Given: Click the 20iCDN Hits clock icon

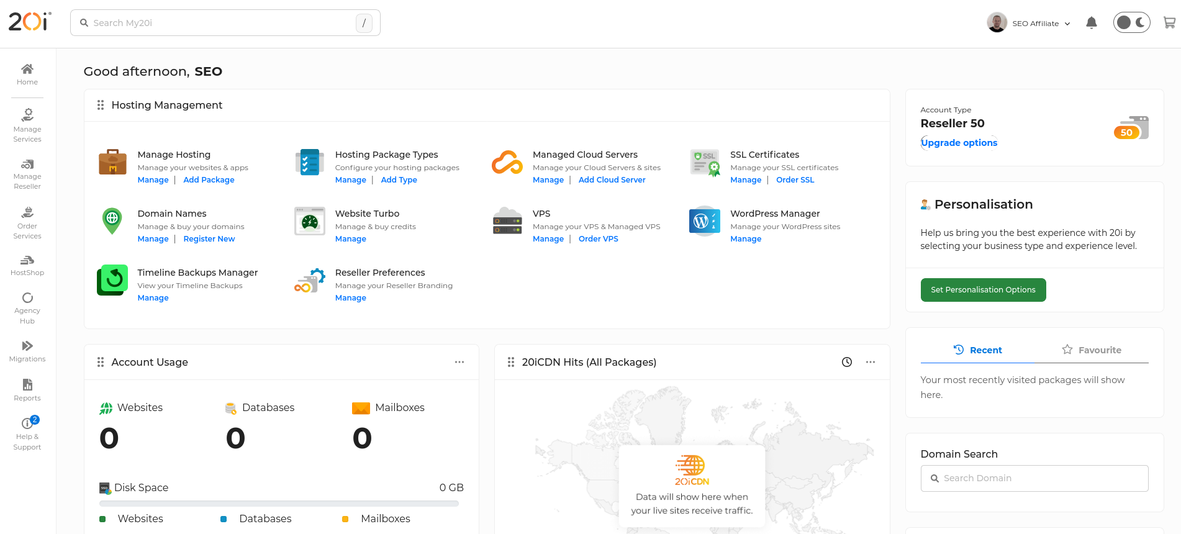Looking at the screenshot, I should click(847, 362).
